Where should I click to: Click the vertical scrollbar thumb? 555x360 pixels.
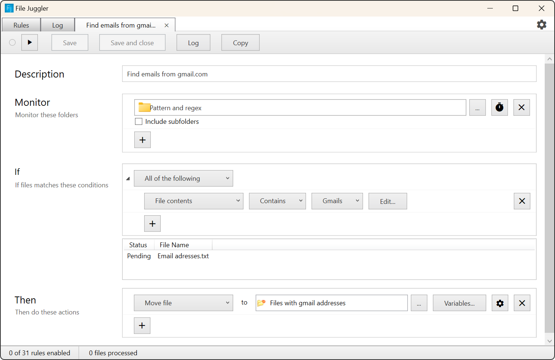tap(549, 198)
